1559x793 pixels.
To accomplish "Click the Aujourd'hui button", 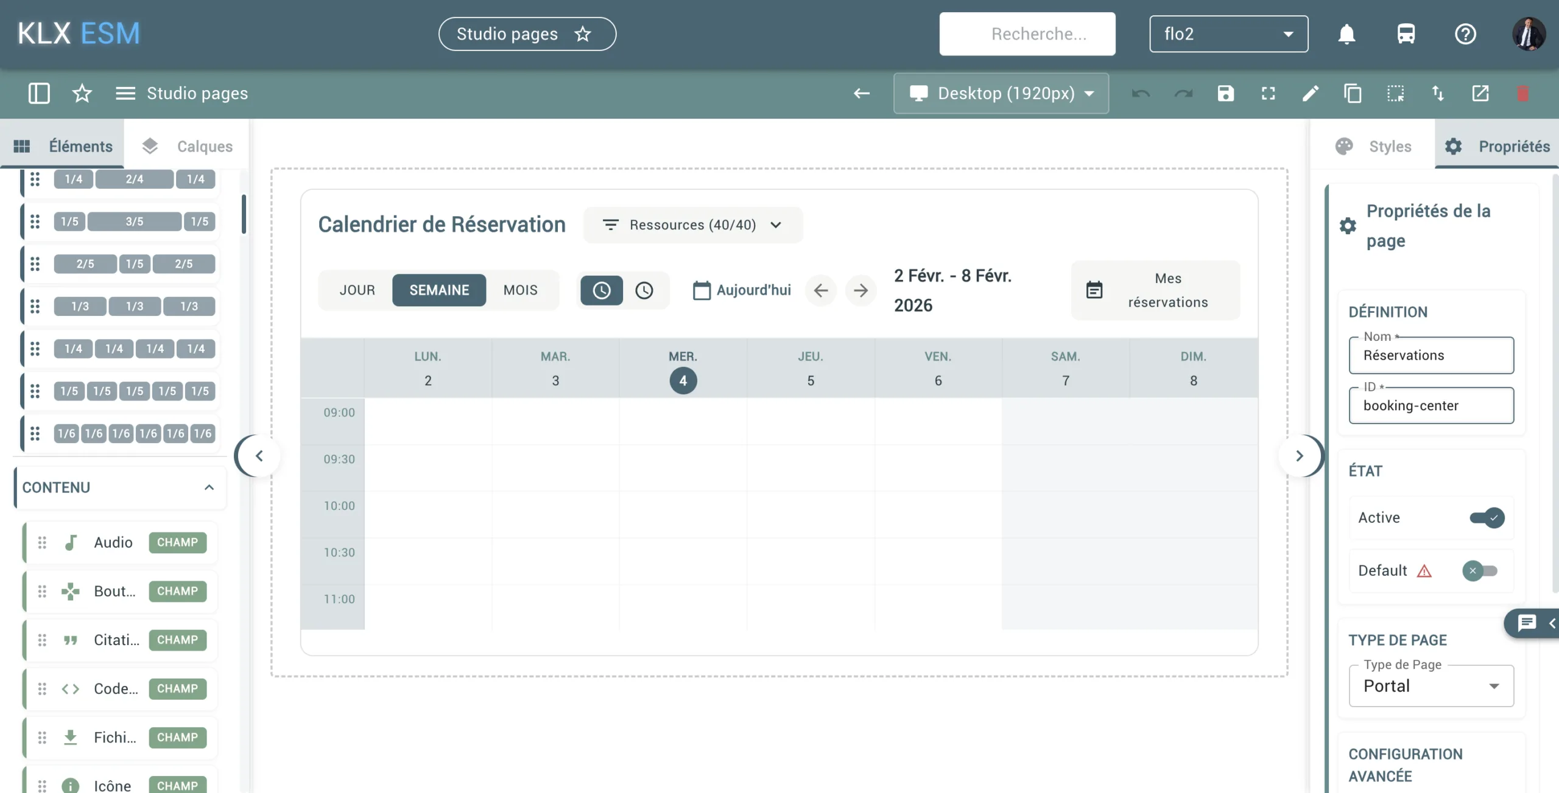I will click(742, 290).
